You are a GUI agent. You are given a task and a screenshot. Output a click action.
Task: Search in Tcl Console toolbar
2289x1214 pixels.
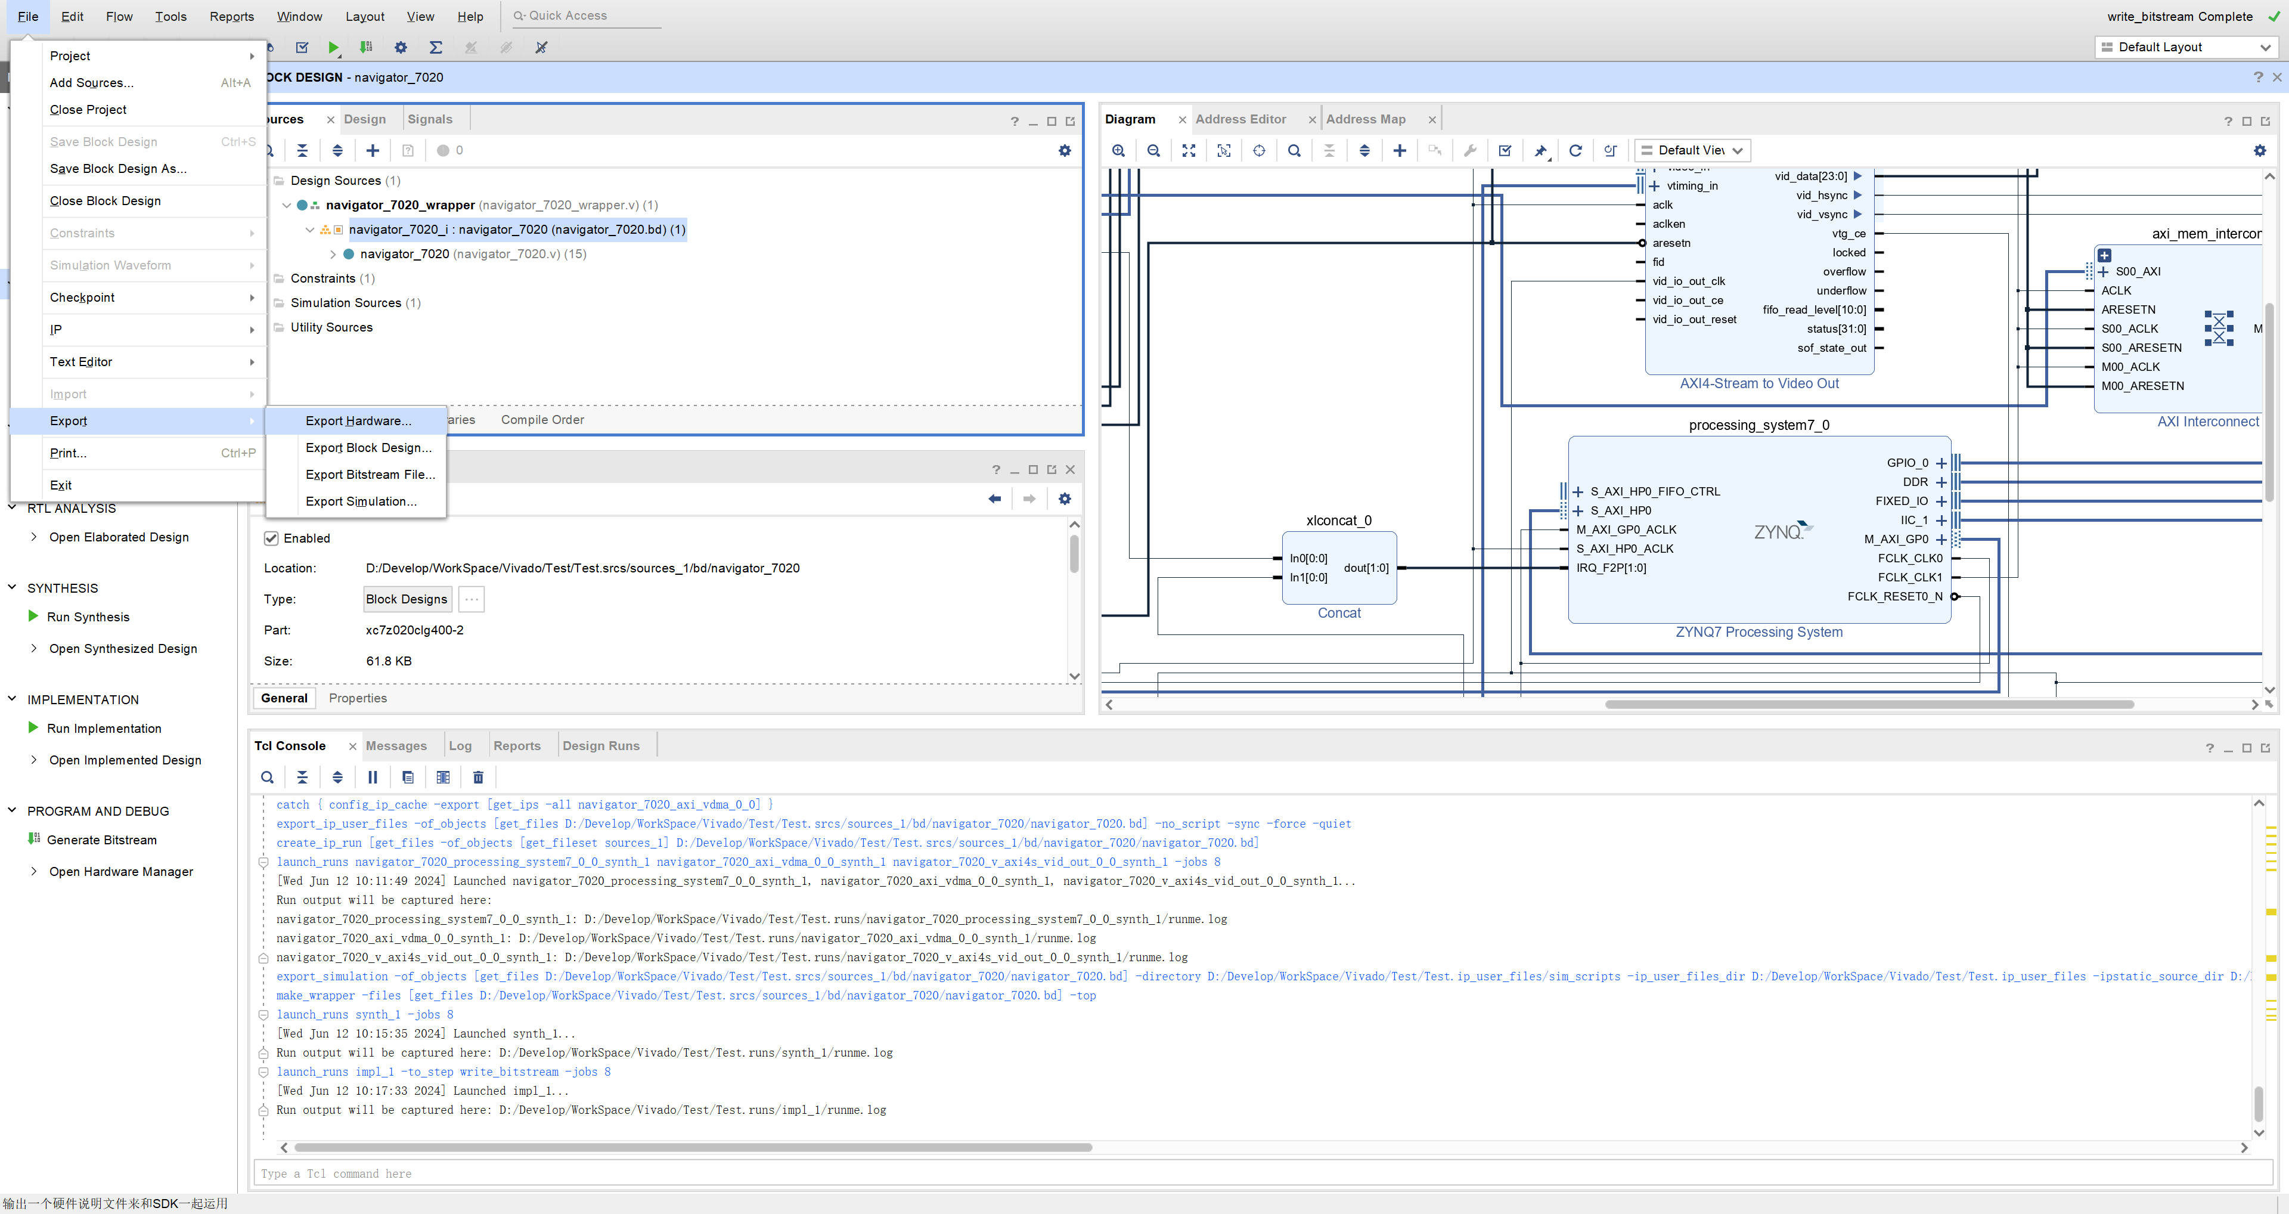tap(266, 778)
